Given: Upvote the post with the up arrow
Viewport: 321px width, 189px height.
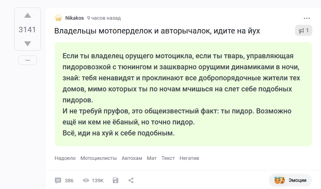Looking at the screenshot, I should (28, 16).
